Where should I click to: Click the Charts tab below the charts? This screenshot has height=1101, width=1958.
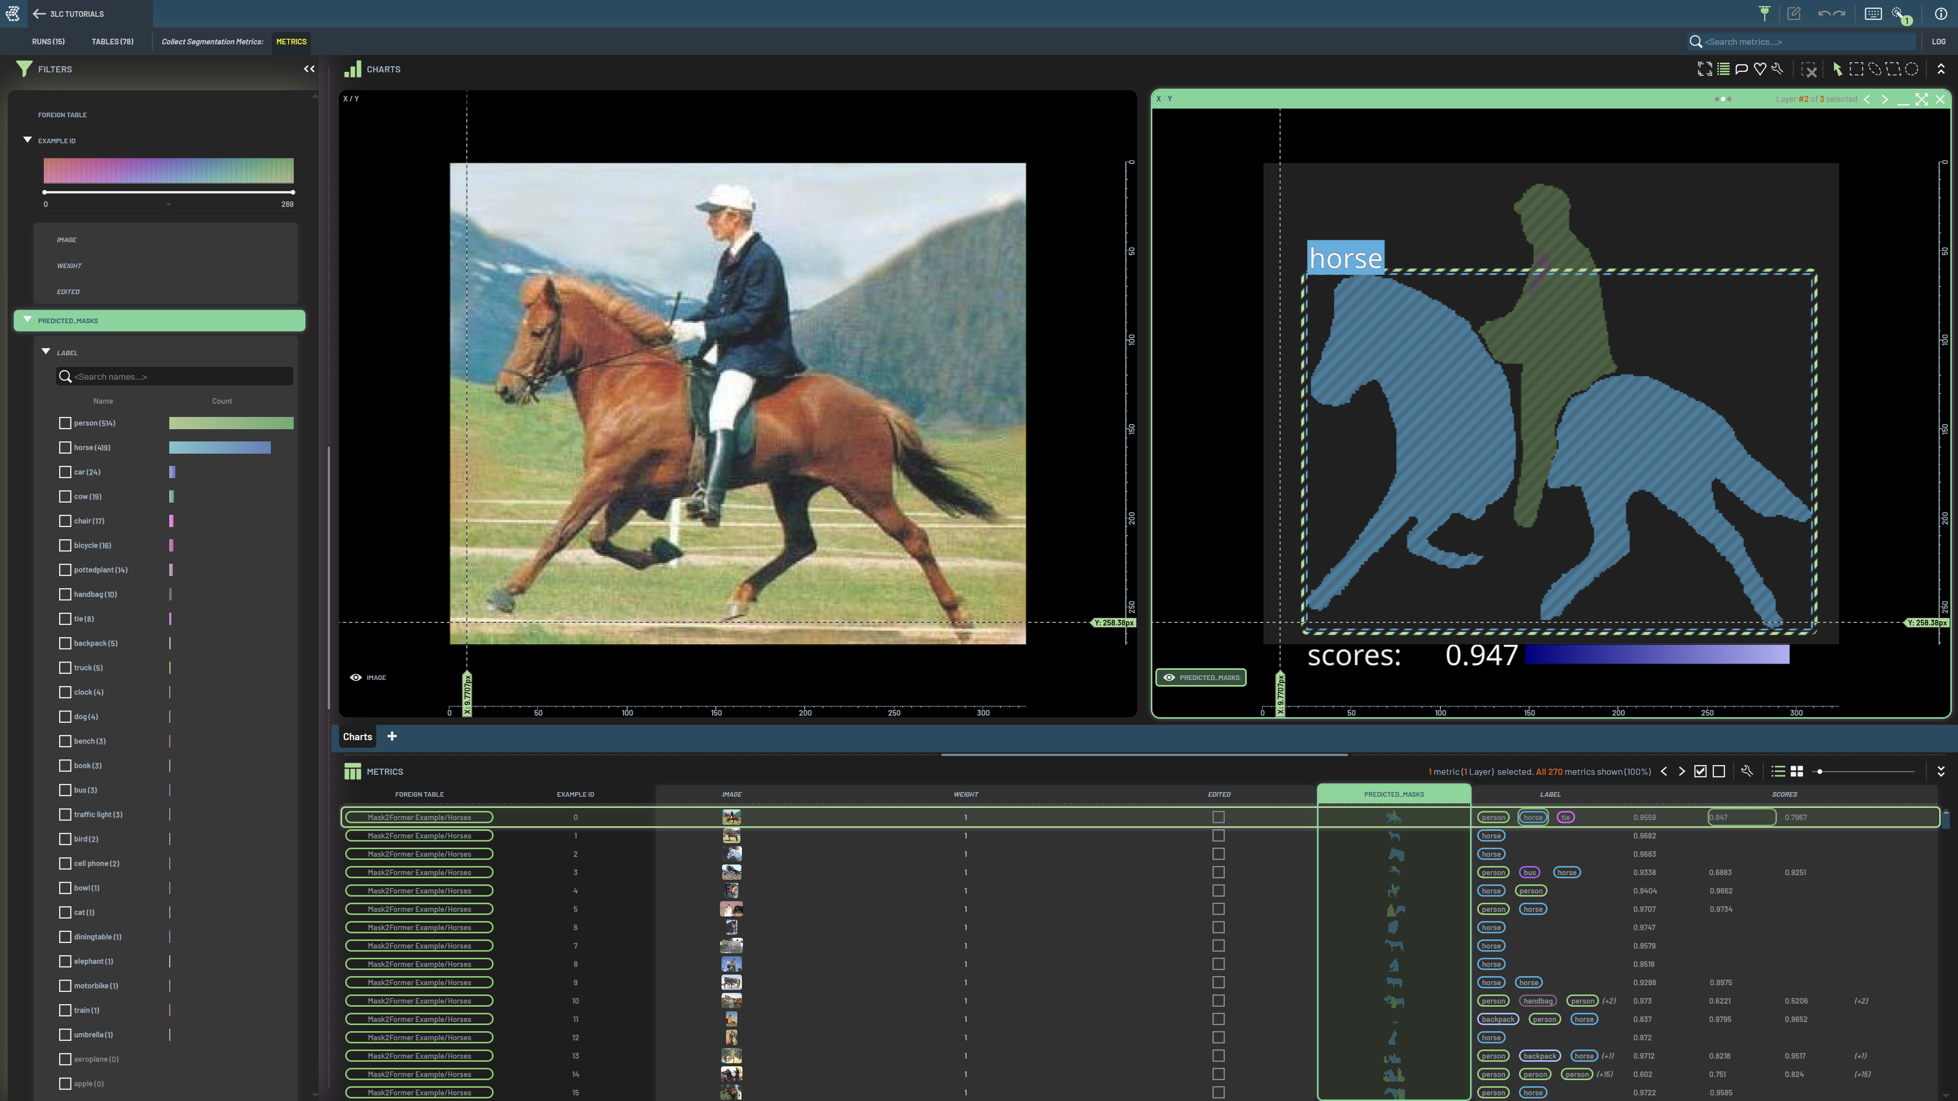point(357,736)
